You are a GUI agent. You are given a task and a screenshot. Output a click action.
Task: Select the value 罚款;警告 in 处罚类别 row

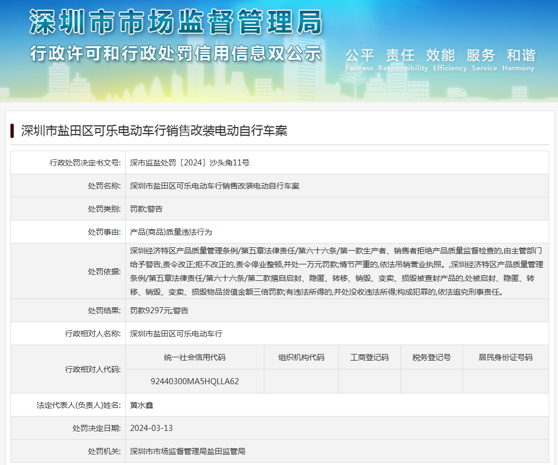146,209
